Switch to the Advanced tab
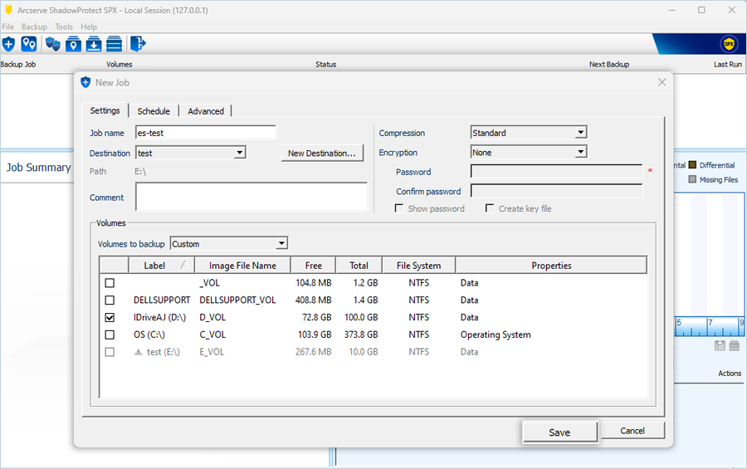 point(206,111)
